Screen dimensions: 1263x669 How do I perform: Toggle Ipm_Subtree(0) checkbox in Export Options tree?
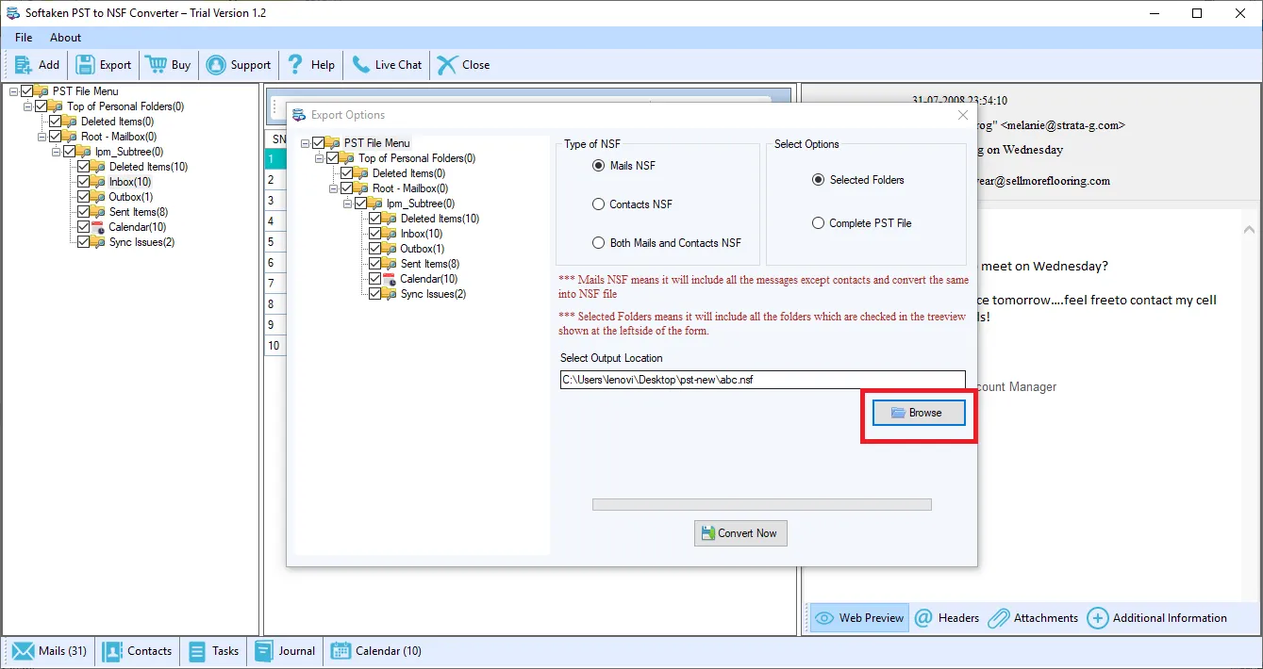[x=360, y=204]
